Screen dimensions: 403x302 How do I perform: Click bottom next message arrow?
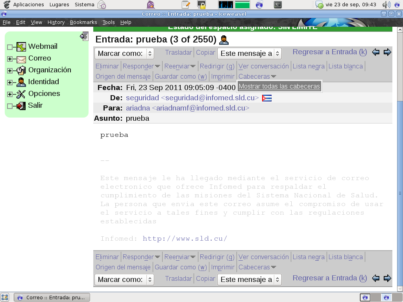coord(387,278)
